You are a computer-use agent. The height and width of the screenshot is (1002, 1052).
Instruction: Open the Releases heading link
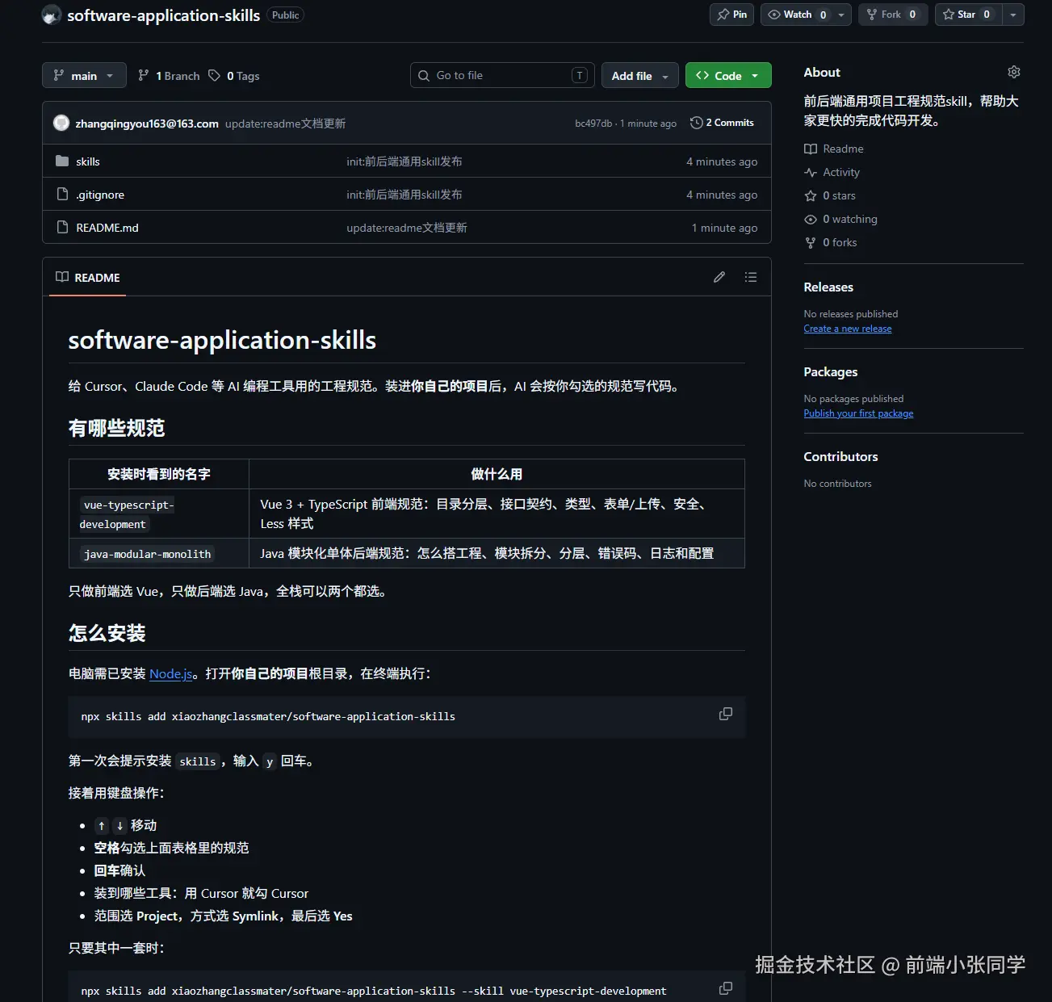point(828,287)
